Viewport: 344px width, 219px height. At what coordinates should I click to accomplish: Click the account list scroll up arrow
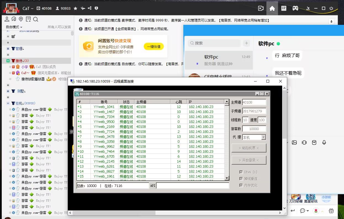click(227, 102)
